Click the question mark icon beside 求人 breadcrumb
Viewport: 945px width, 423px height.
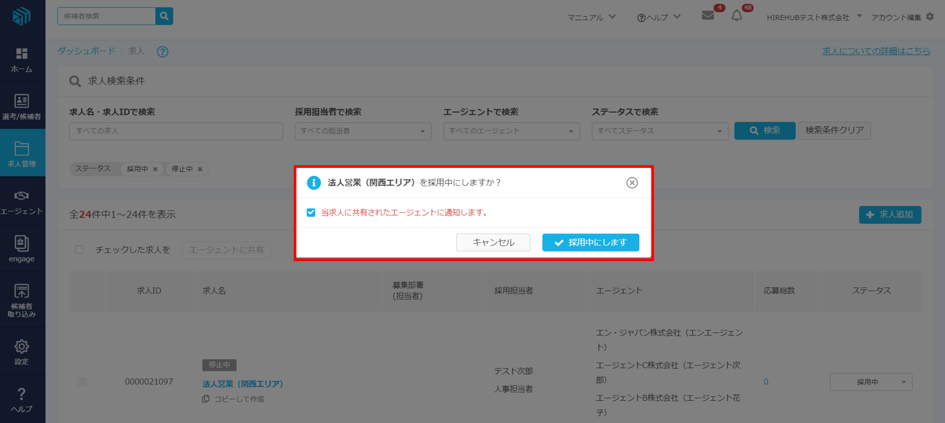(162, 52)
